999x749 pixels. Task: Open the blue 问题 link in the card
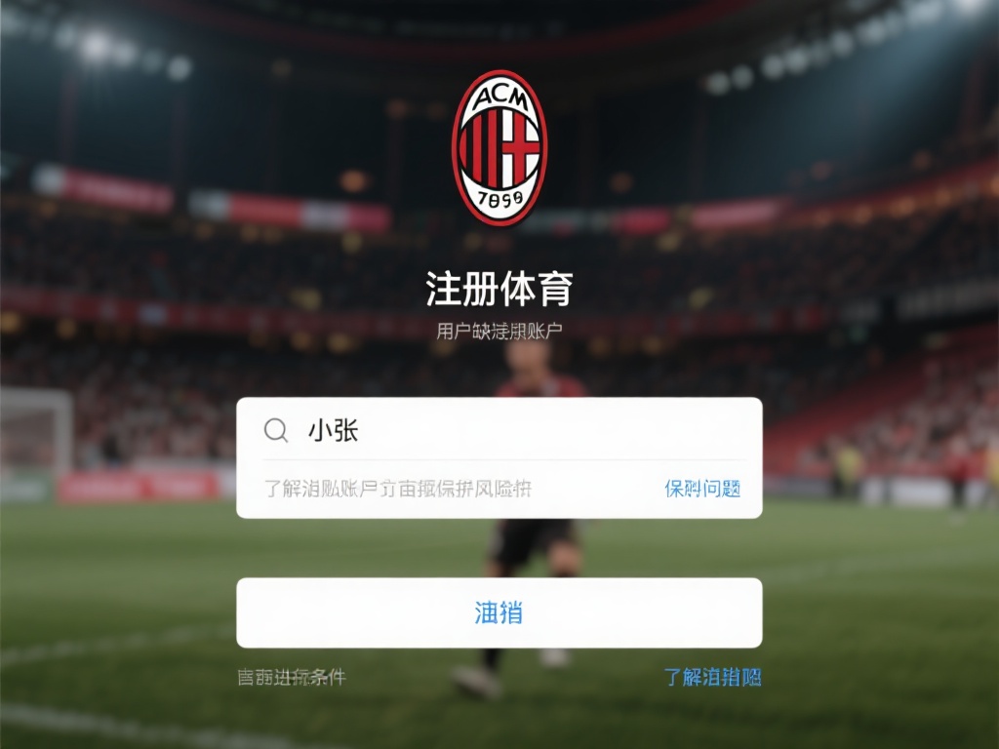(x=702, y=489)
